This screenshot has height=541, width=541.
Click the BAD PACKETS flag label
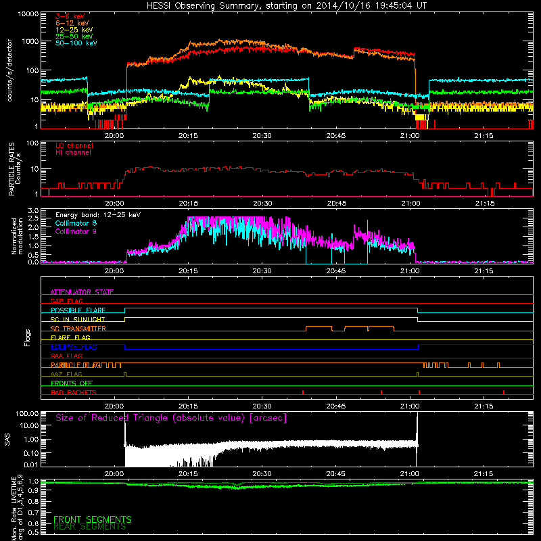pyautogui.click(x=74, y=392)
